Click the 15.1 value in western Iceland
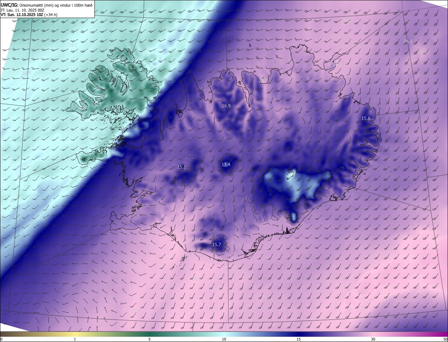This screenshot has height=342, width=448. 182,167
